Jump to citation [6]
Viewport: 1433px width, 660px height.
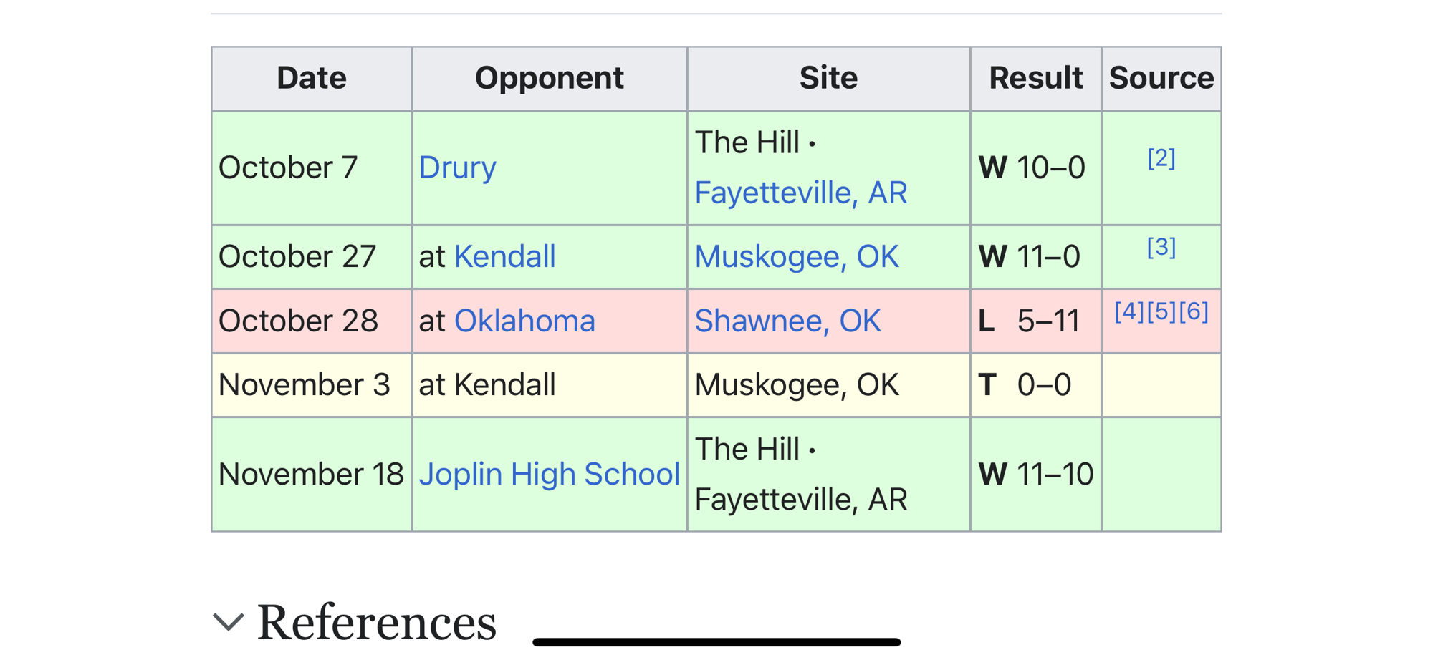click(1194, 312)
